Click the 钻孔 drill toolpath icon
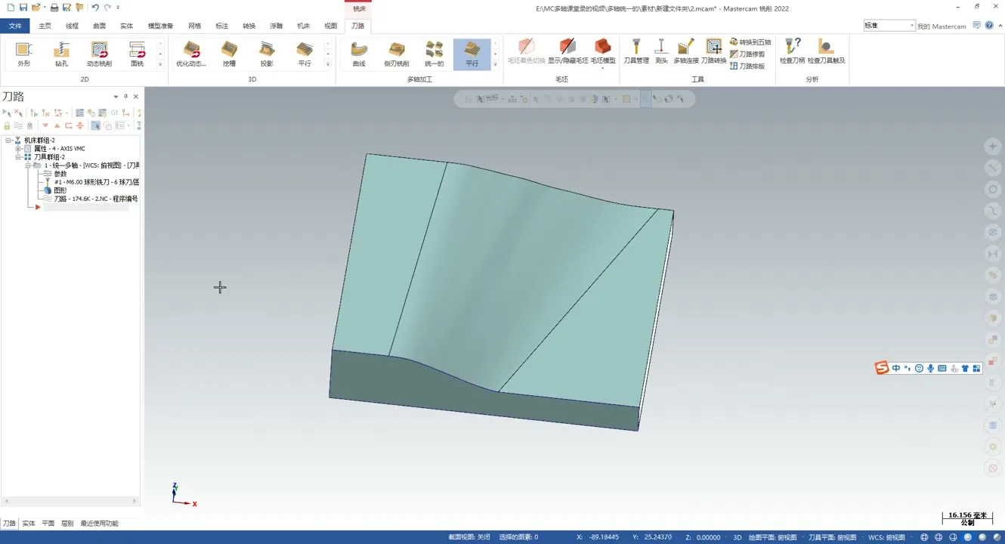Image resolution: width=1005 pixels, height=544 pixels. [x=61, y=54]
